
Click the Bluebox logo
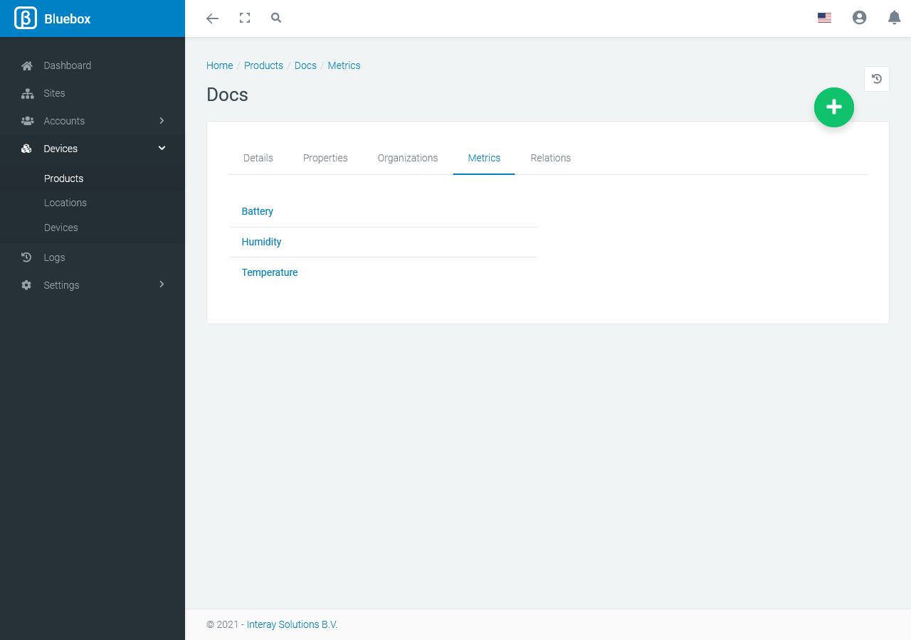click(x=53, y=18)
